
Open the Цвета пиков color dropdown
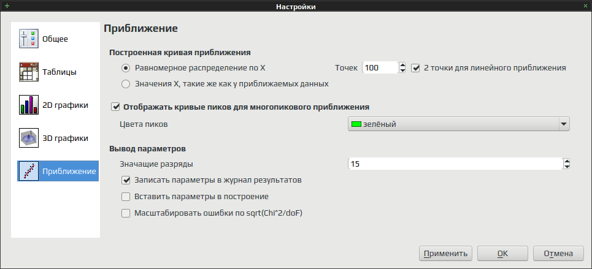(x=458, y=124)
